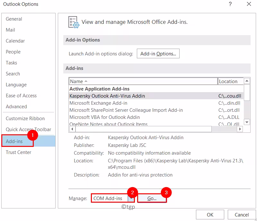Open the Manage COM Add-ins dropdown
257x221 pixels.
point(131,198)
